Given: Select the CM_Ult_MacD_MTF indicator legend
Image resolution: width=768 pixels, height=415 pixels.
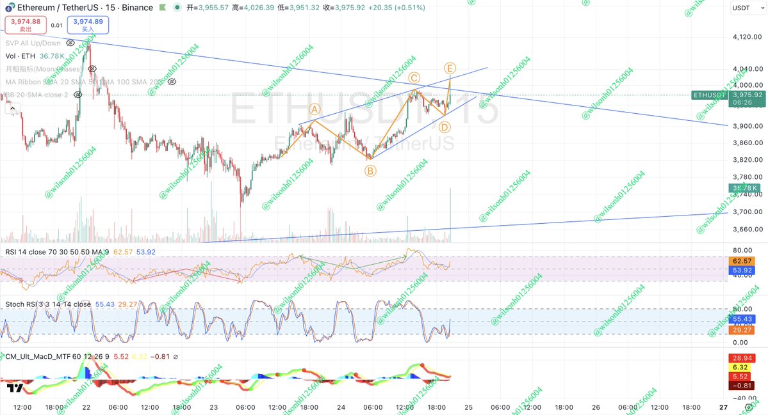Looking at the screenshot, I should point(57,357).
